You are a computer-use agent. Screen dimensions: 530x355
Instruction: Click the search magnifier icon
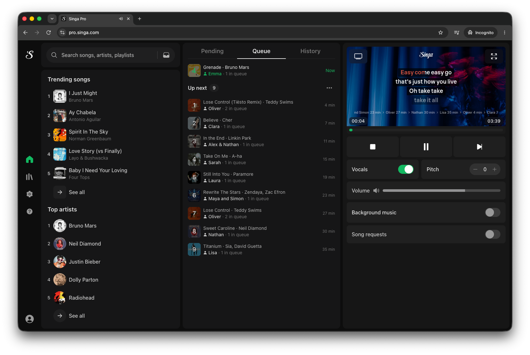point(54,55)
